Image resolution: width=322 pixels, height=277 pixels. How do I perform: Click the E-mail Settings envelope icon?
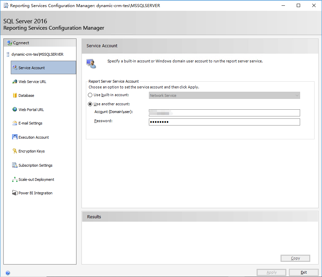(x=15, y=123)
